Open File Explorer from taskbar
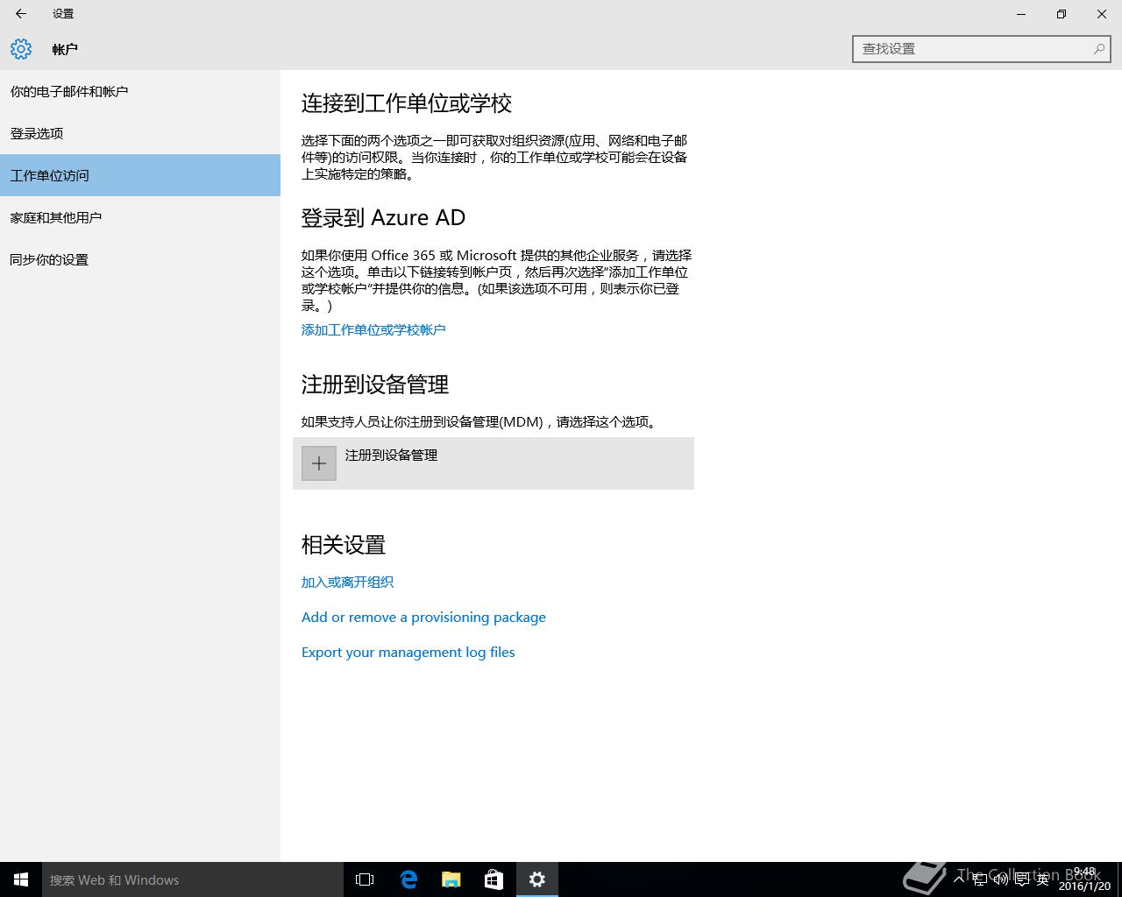The image size is (1122, 897). pyautogui.click(x=451, y=879)
